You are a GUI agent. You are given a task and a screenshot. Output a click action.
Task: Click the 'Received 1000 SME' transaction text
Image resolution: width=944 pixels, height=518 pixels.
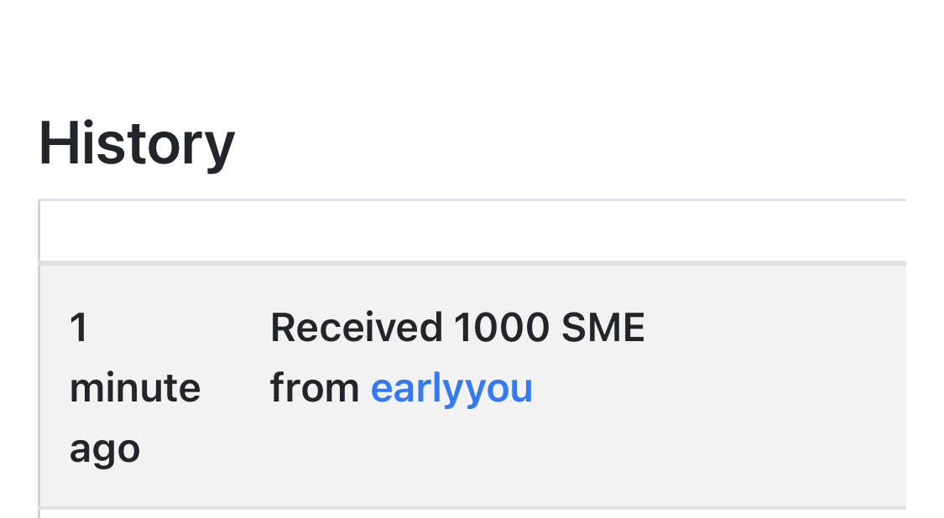457,328
